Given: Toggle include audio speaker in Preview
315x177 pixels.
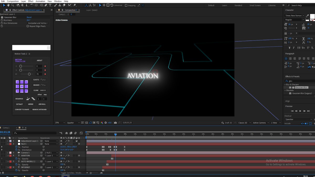Looking at the screenshot, I should pos(306,123).
